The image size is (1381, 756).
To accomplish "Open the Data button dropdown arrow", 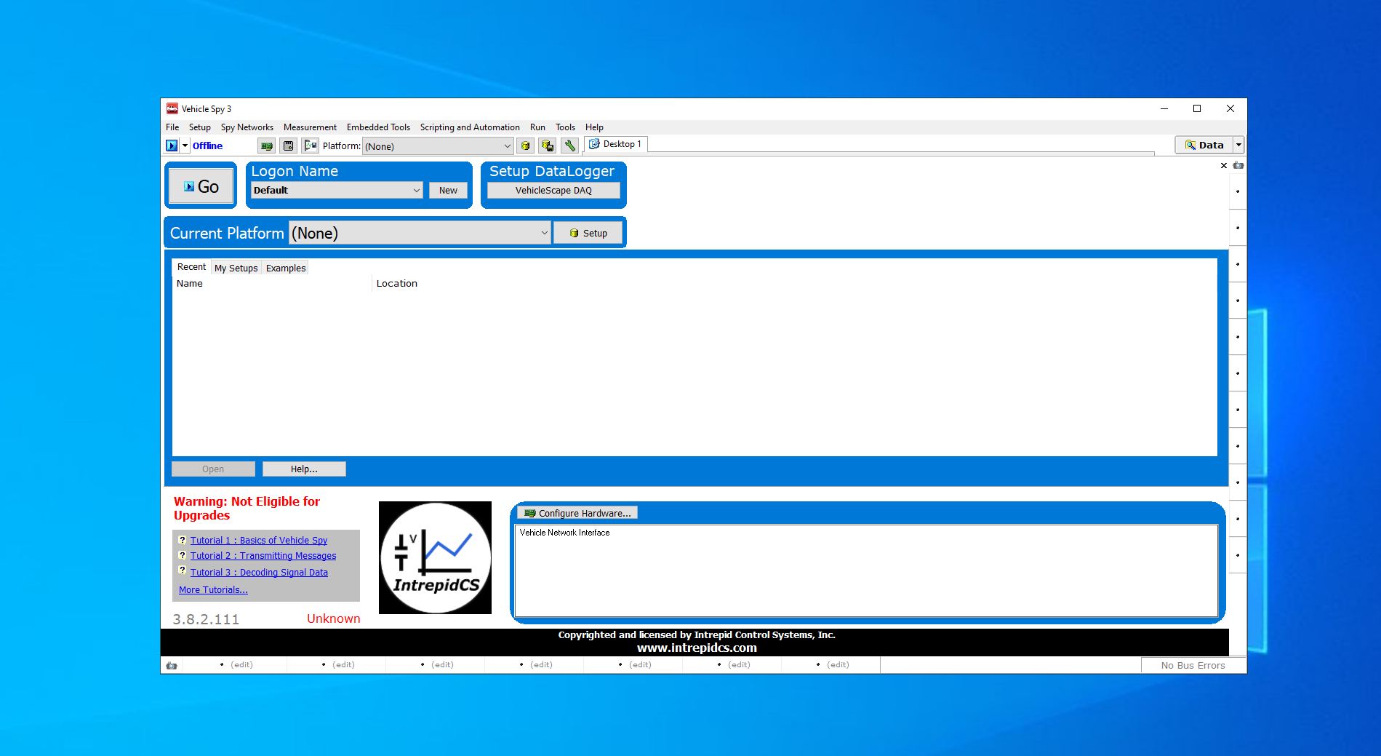I will click(x=1237, y=144).
